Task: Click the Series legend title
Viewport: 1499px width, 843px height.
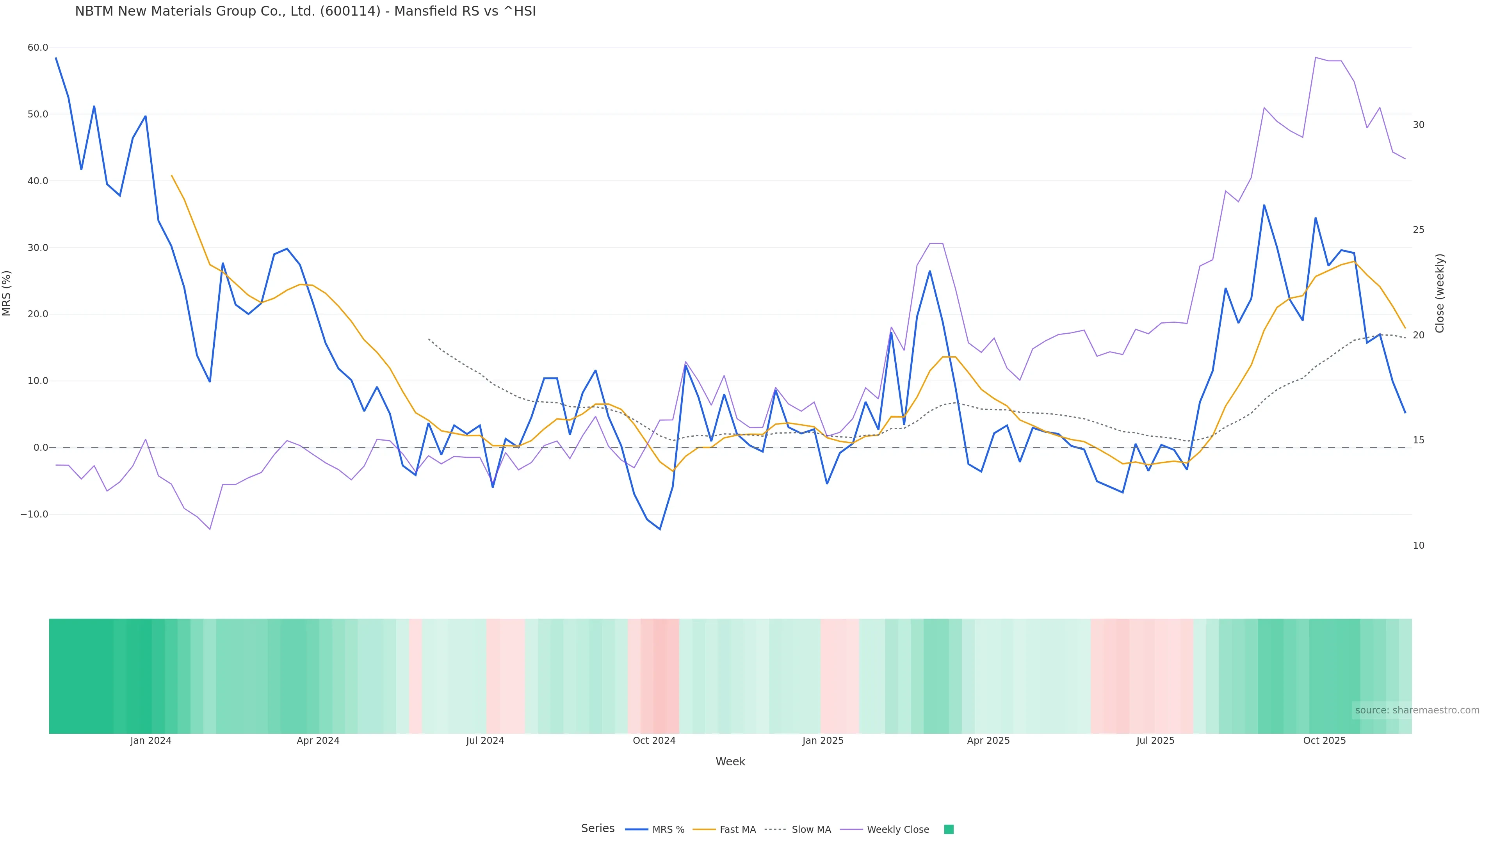Action: 598,829
